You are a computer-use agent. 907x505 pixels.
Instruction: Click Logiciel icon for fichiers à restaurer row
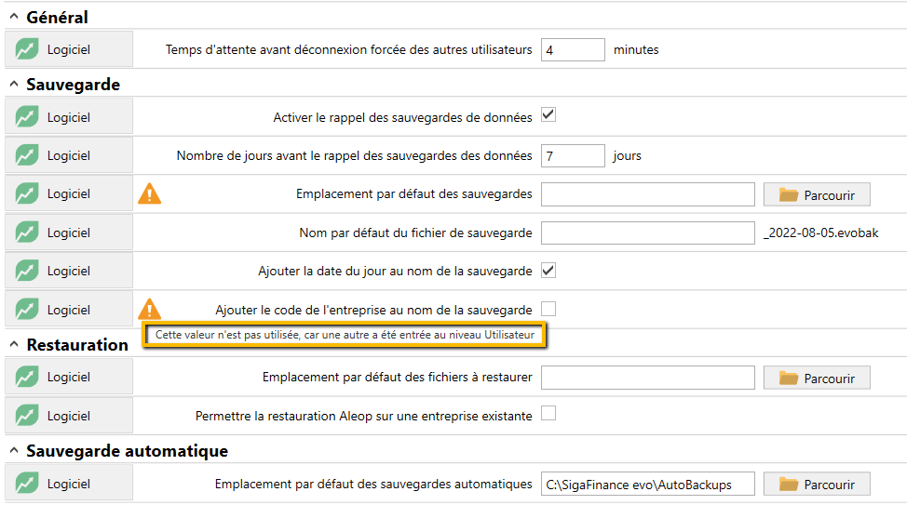point(27,377)
